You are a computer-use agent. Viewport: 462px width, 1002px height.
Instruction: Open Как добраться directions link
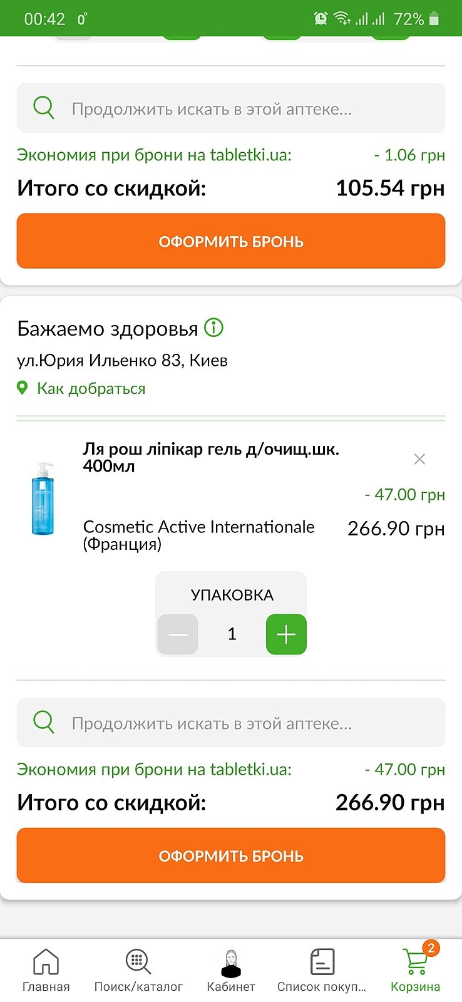pyautogui.click(x=91, y=388)
